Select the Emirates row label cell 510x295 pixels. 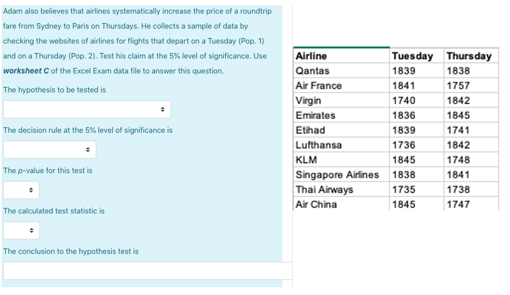(341, 115)
